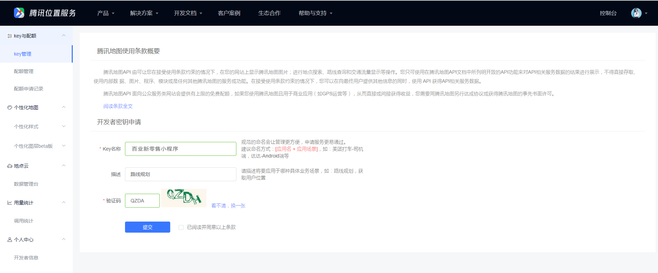Click 看不清，换一张 captcha refresh link
This screenshot has height=273, width=658.
228,206
